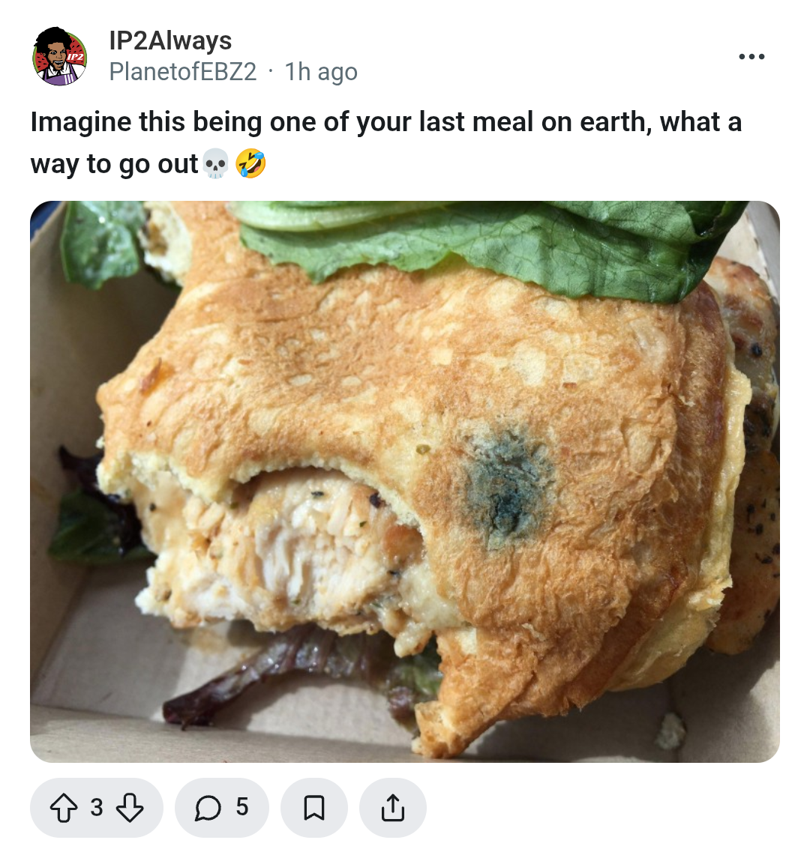The image size is (810, 858).
Task: Open the IP2Always profile name link
Action: click(x=170, y=40)
